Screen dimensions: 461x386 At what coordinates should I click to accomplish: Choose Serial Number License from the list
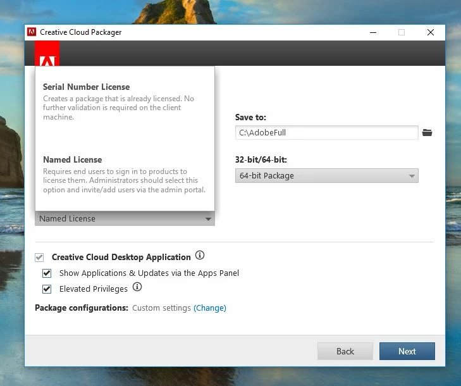[x=125, y=102]
